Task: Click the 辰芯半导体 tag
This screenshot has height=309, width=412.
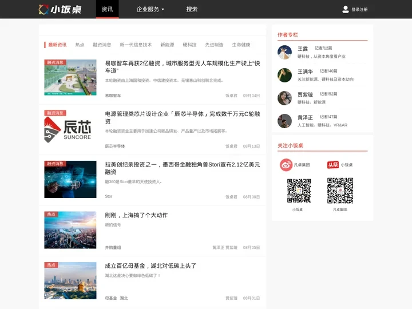Action: (115, 146)
